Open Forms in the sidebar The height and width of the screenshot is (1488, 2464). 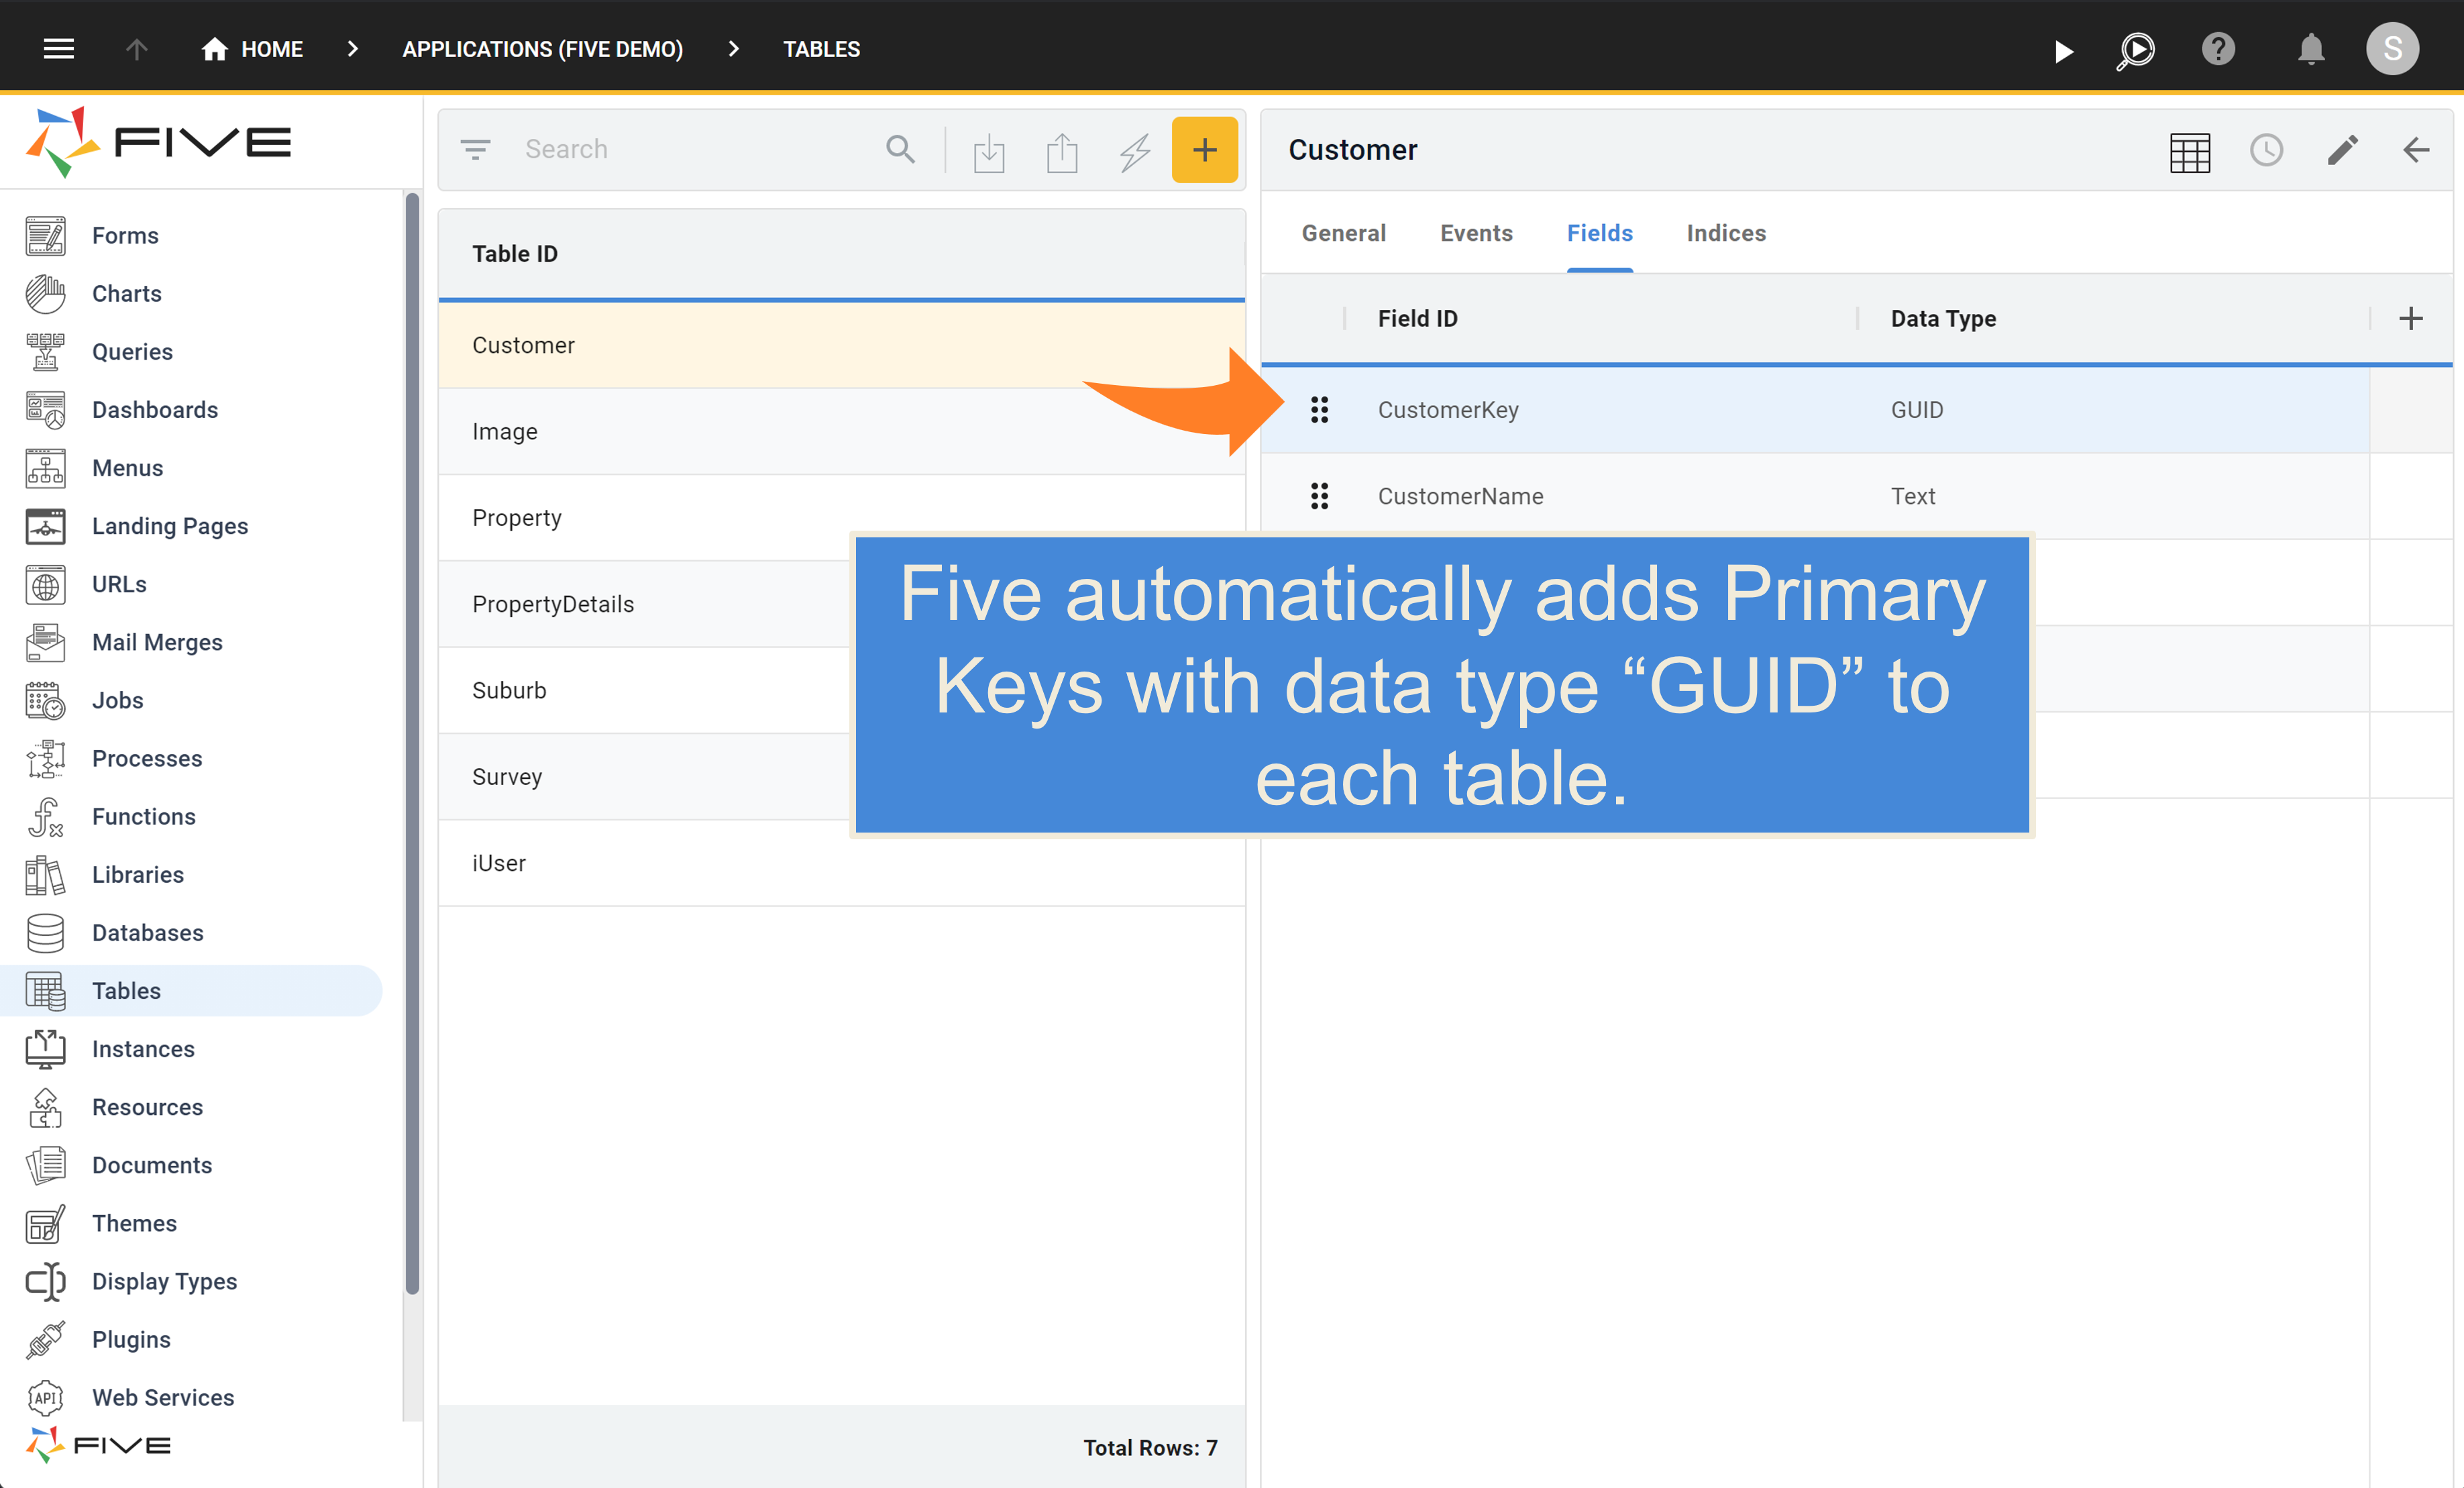125,235
